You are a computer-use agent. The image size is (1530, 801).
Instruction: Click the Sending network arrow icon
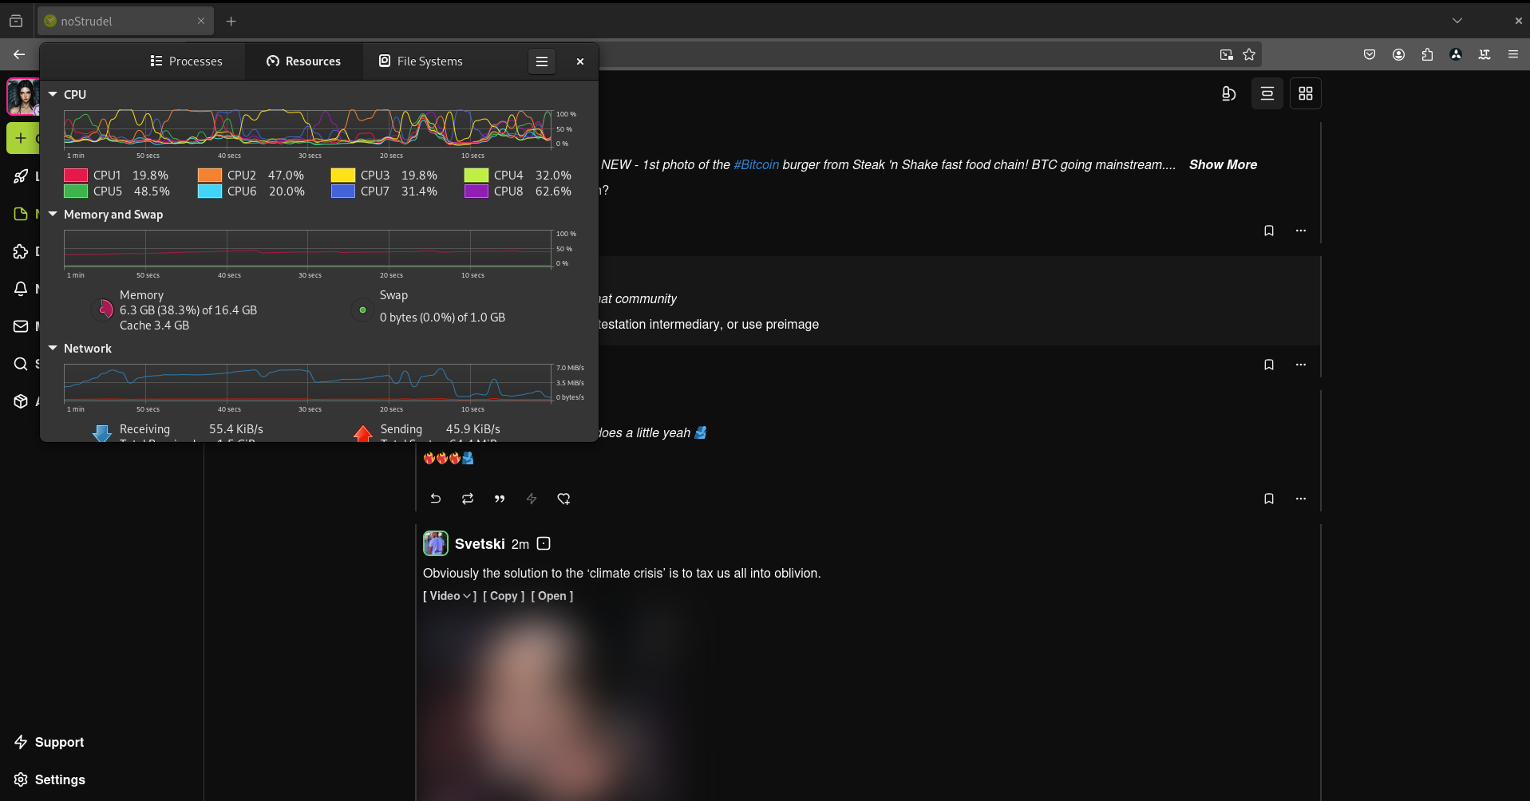pos(363,433)
